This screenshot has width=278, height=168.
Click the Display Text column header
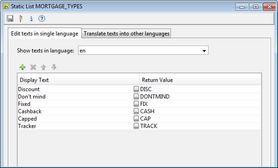78,80
